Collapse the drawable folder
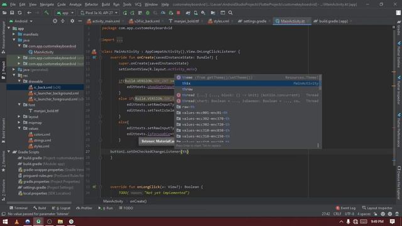Viewport: 402px width, 226px height. pos(19,81)
